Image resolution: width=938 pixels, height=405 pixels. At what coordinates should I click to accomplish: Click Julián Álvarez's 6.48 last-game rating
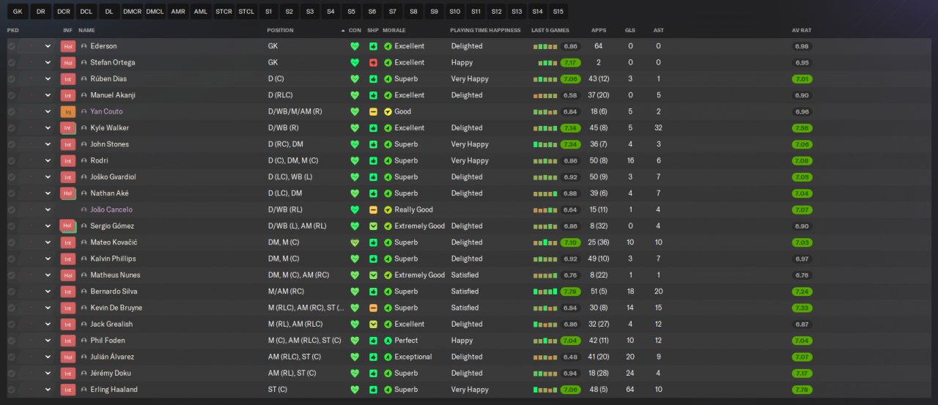[x=571, y=357]
